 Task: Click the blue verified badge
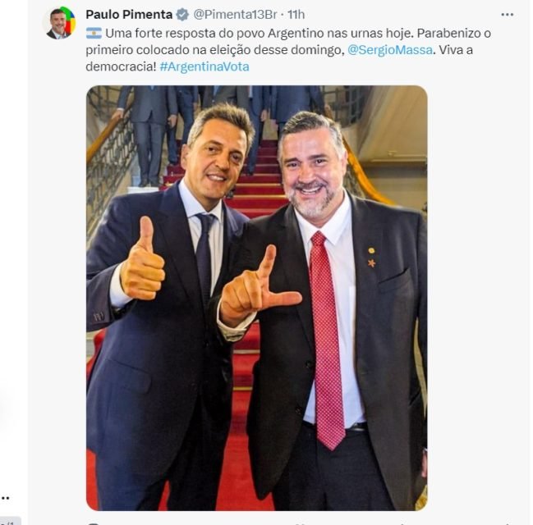182,15
